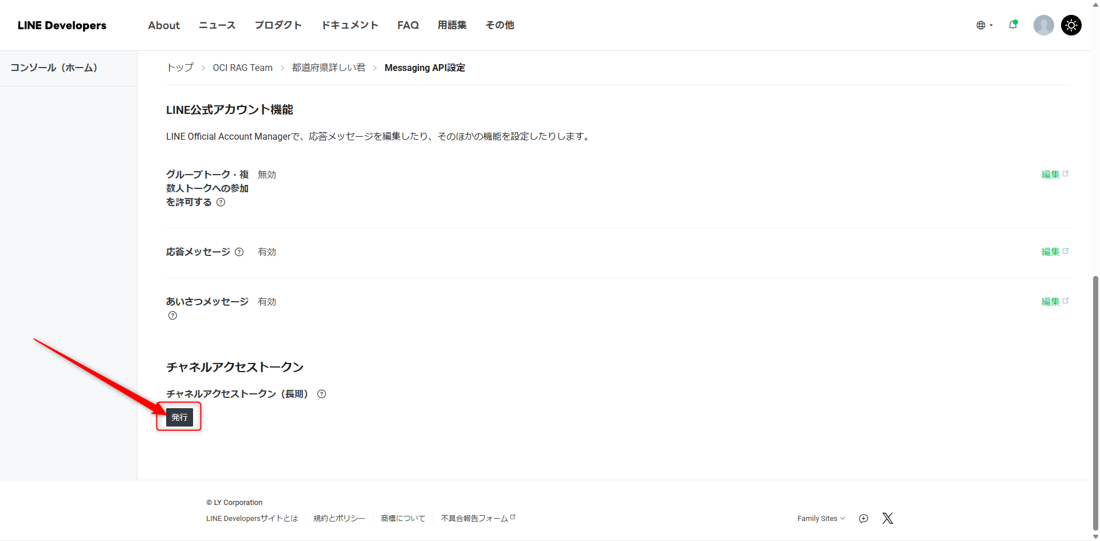Viewport: 1100px width, 541px height.
Task: Show help icon for チャネルアクセストークン（長期）
Action: [x=321, y=394]
